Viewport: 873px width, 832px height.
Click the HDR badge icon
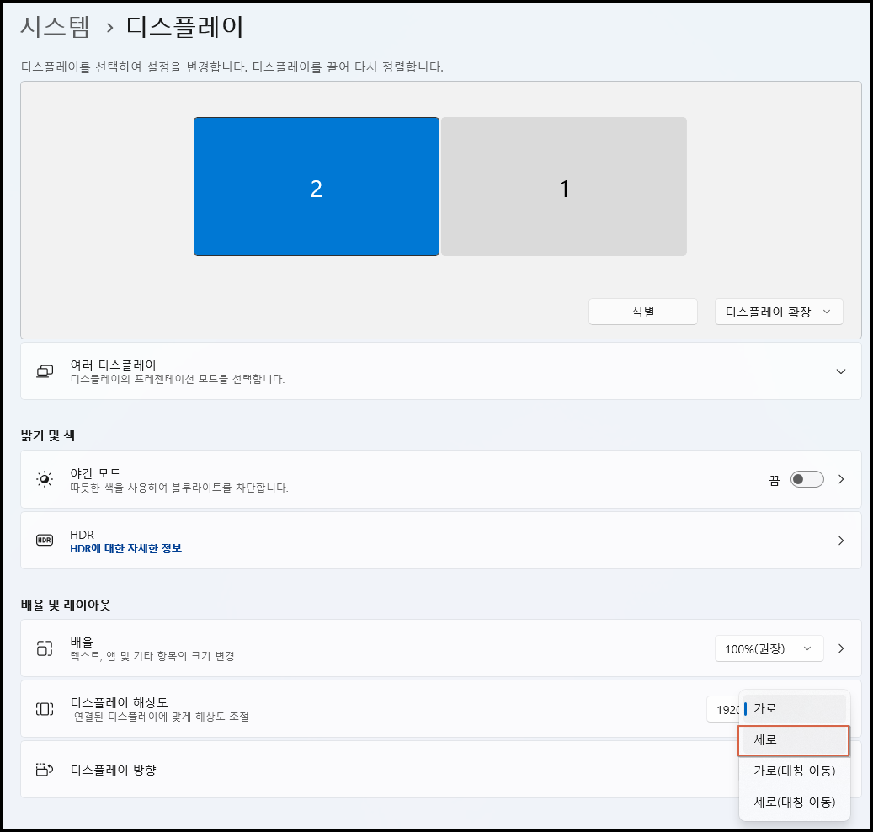tap(45, 540)
